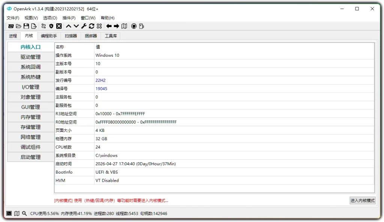The image size is (384, 222).
Task: Open the 插件(P) menu
Action: coord(69,17)
